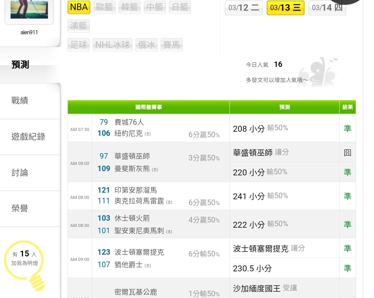Click spread 6分輸50% for 波士頓塞爾提克
Image resolution: width=374 pixels, height=298 pixels.
point(204,254)
